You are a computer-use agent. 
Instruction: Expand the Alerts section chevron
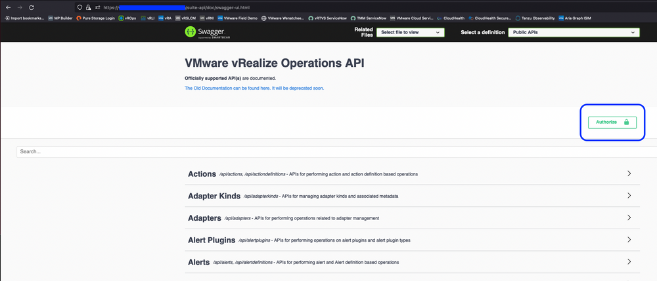tap(629, 262)
